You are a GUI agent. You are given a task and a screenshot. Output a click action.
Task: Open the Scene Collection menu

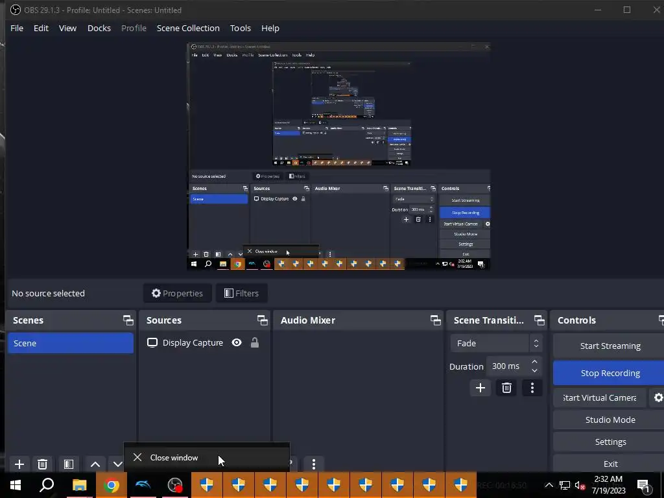(x=188, y=28)
